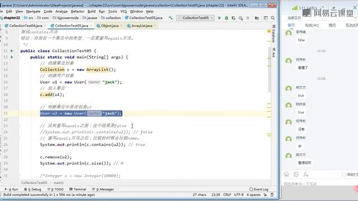Run with coverage using the shield icon
Screen dimensions: 358x201
coord(233,18)
